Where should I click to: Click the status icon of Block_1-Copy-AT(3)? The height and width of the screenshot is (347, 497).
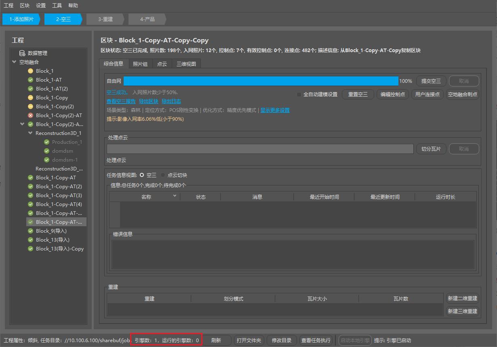click(x=30, y=196)
